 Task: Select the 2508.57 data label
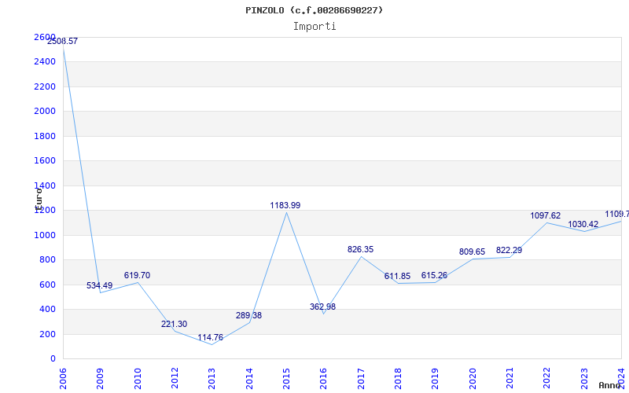tap(63, 41)
